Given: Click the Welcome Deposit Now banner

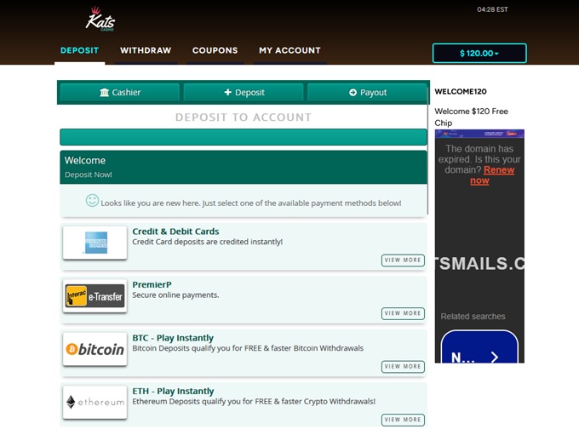Looking at the screenshot, I should pyautogui.click(x=244, y=168).
